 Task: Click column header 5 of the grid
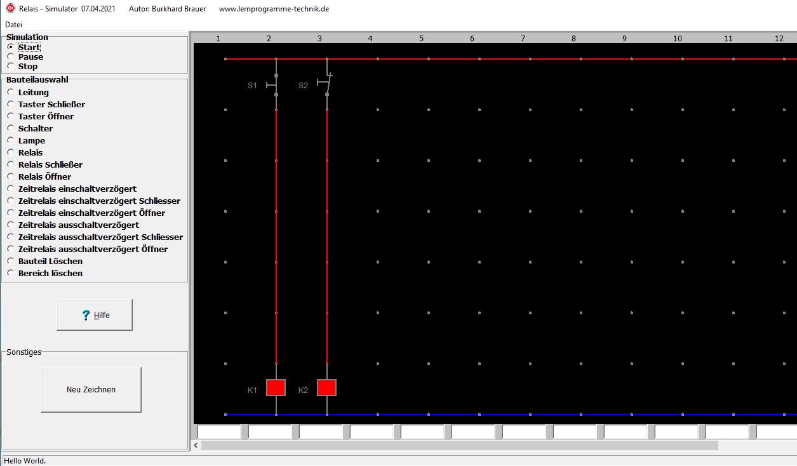(x=421, y=39)
